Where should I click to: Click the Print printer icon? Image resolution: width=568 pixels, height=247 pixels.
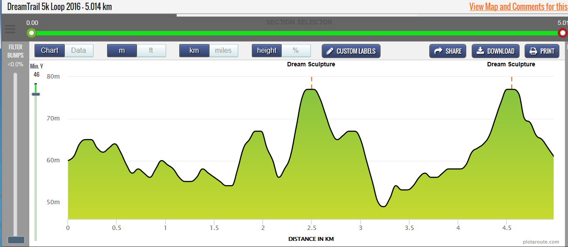(x=533, y=51)
